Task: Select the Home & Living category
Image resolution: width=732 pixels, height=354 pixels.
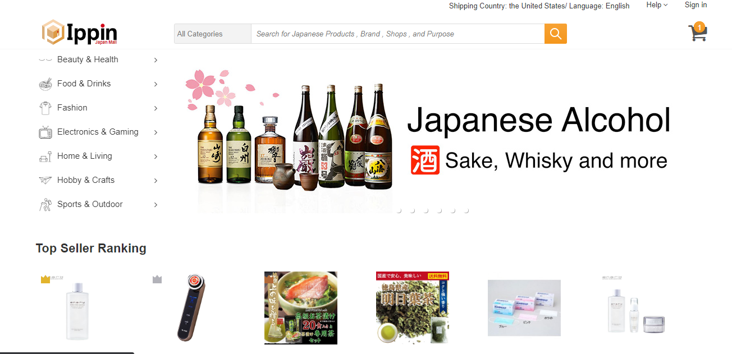Action: click(85, 156)
